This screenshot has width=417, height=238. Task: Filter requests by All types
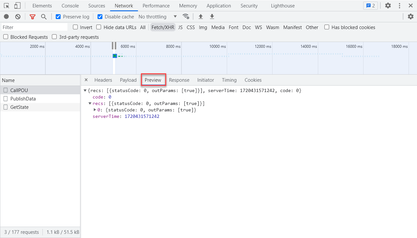coord(143,27)
